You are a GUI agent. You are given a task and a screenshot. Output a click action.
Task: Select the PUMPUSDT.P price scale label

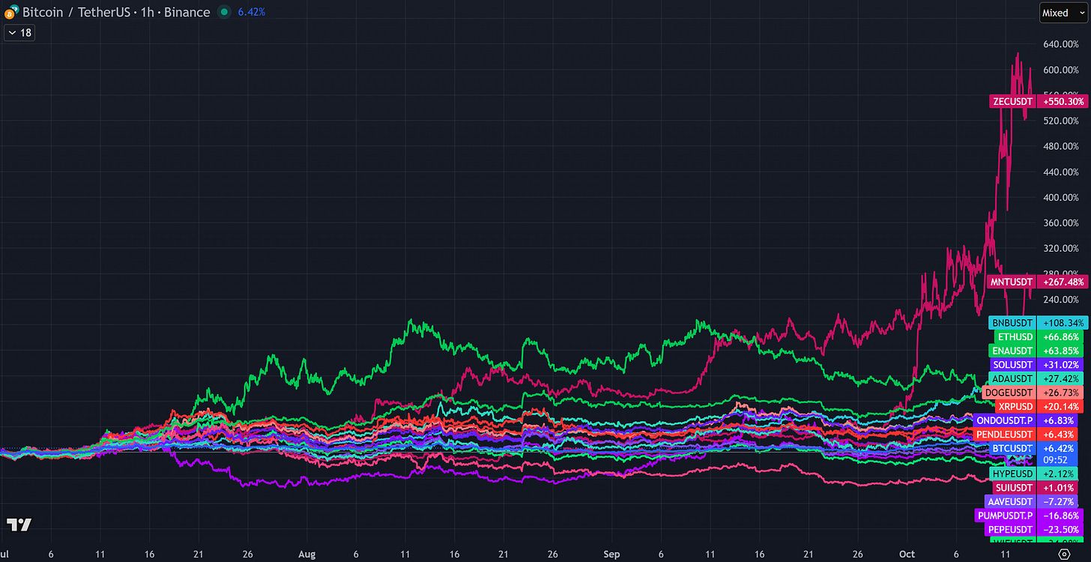pos(1005,516)
